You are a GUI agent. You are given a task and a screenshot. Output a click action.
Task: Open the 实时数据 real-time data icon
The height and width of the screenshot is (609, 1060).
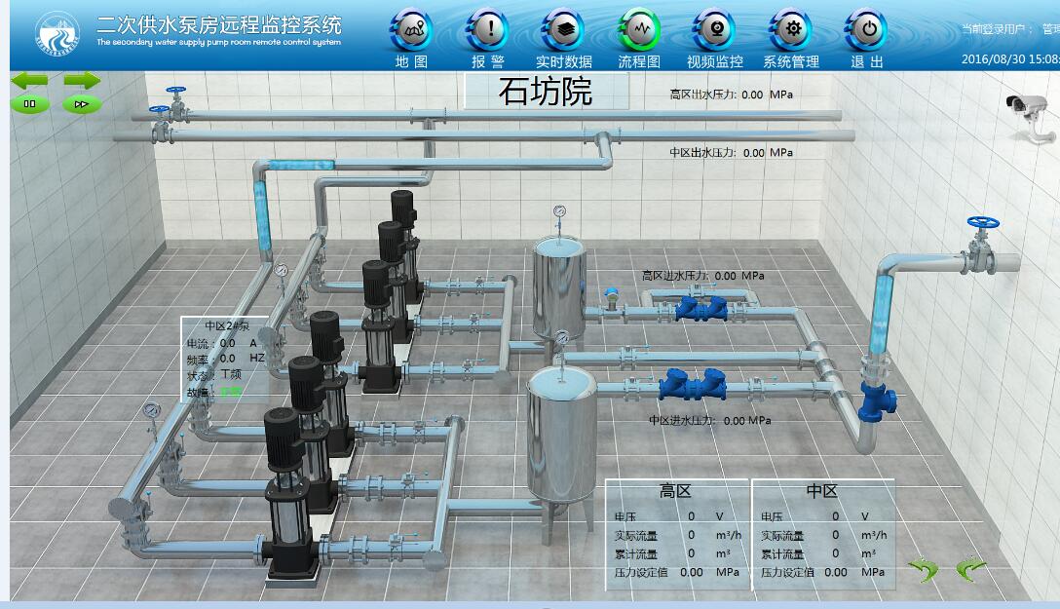(x=563, y=31)
